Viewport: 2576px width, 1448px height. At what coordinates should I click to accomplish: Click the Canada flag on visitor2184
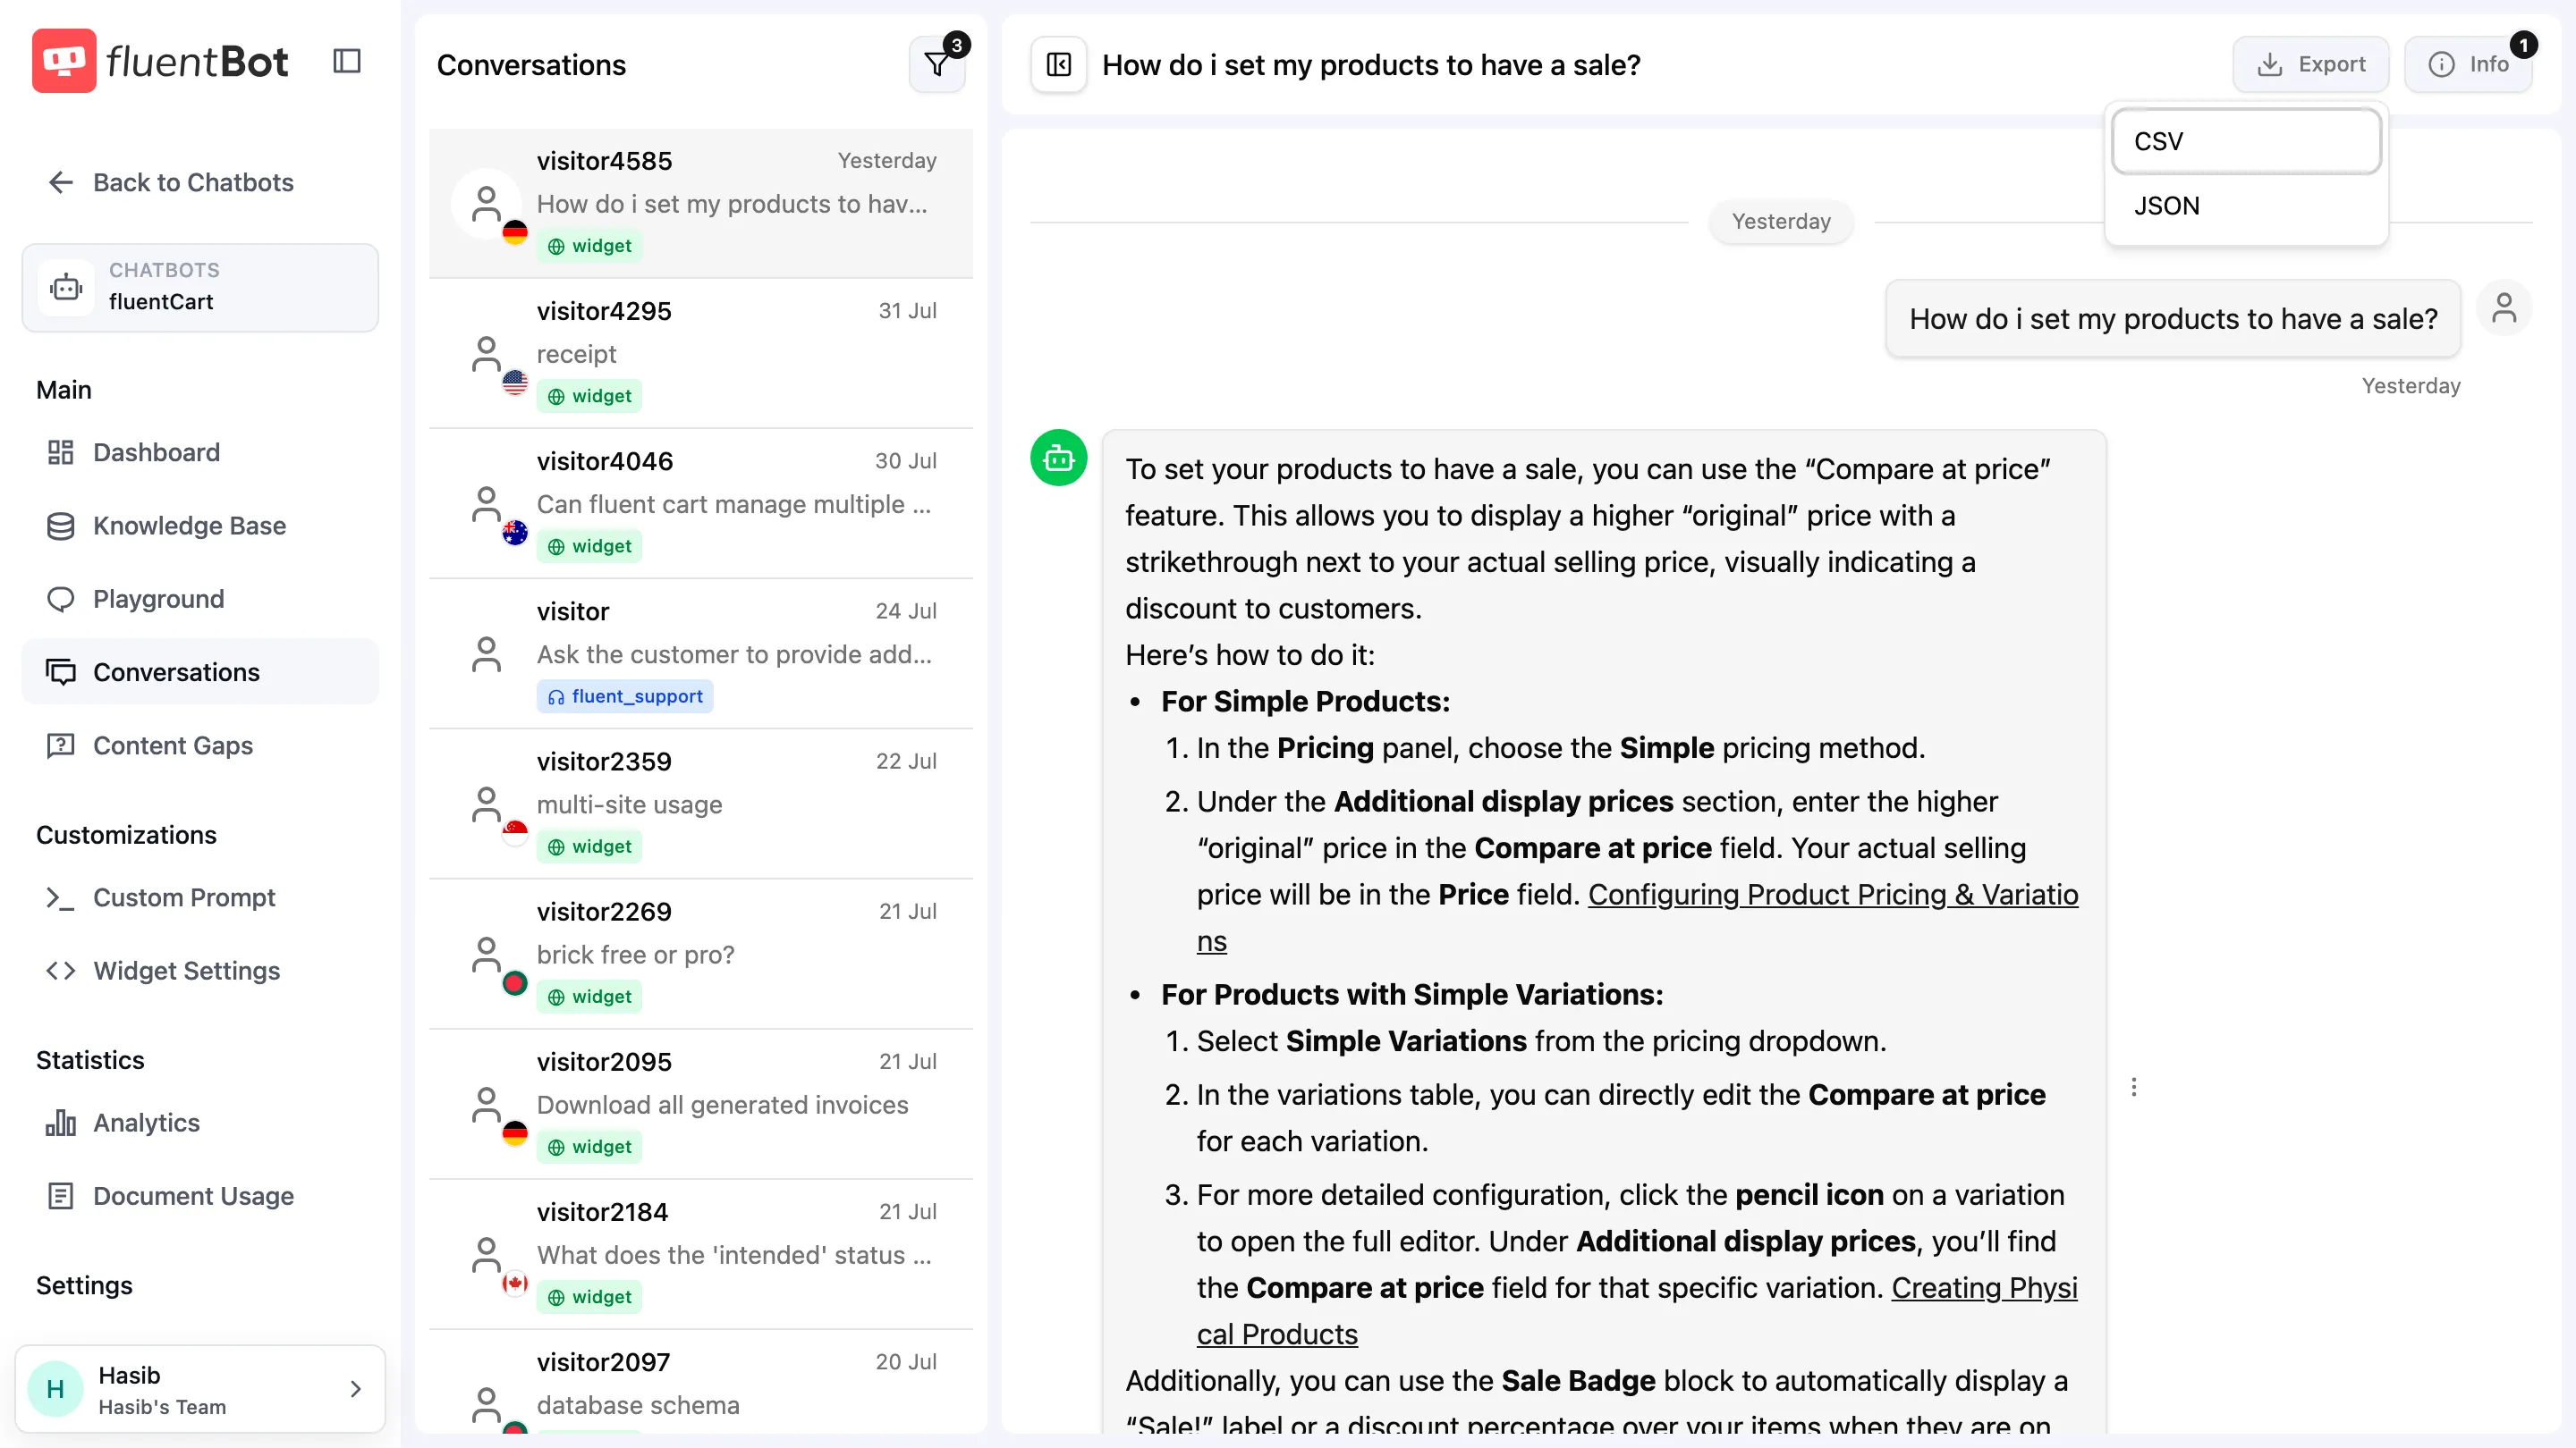click(515, 1284)
